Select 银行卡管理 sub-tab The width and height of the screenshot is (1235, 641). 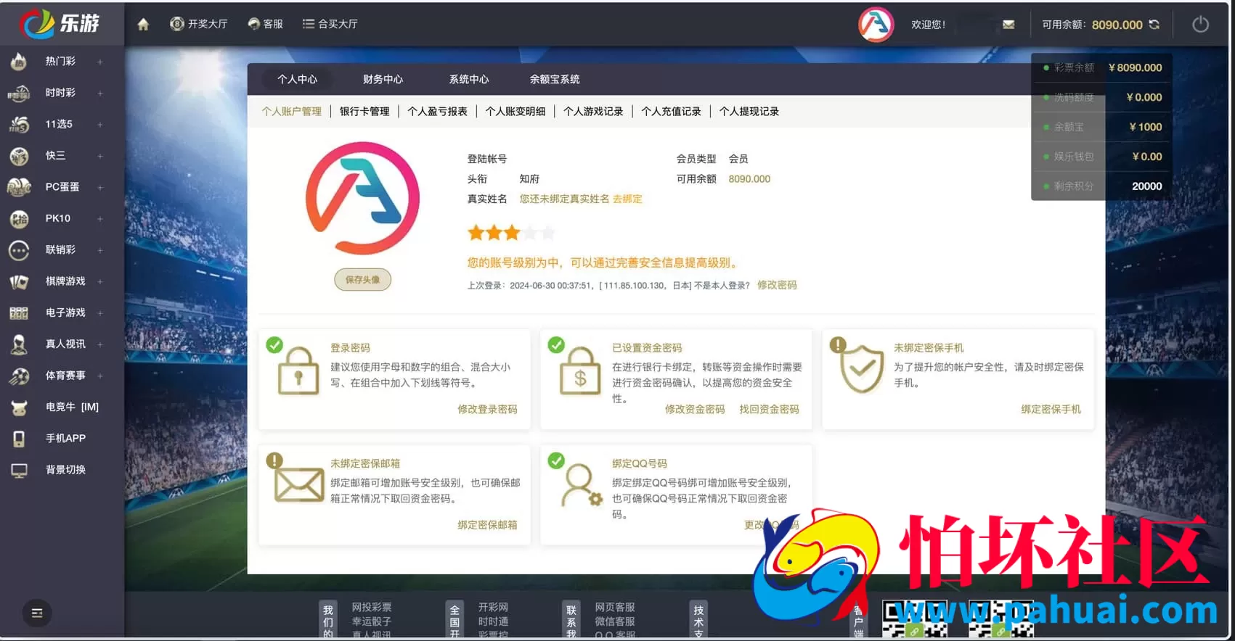point(364,111)
